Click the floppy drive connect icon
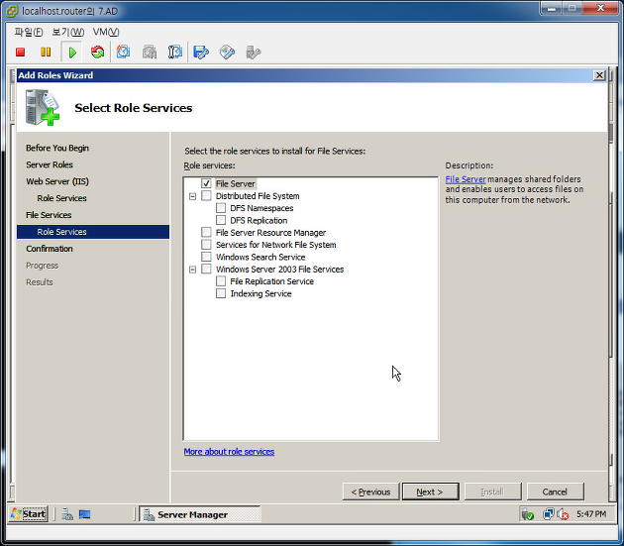624x546 pixels. coord(201,53)
